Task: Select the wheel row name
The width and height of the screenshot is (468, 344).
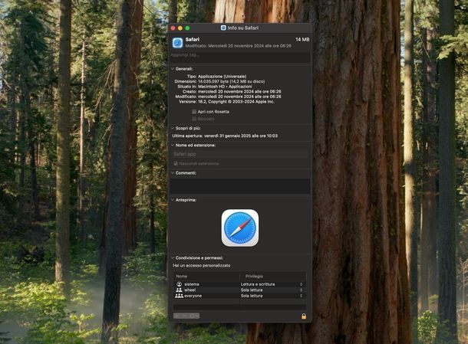Action: click(x=190, y=290)
